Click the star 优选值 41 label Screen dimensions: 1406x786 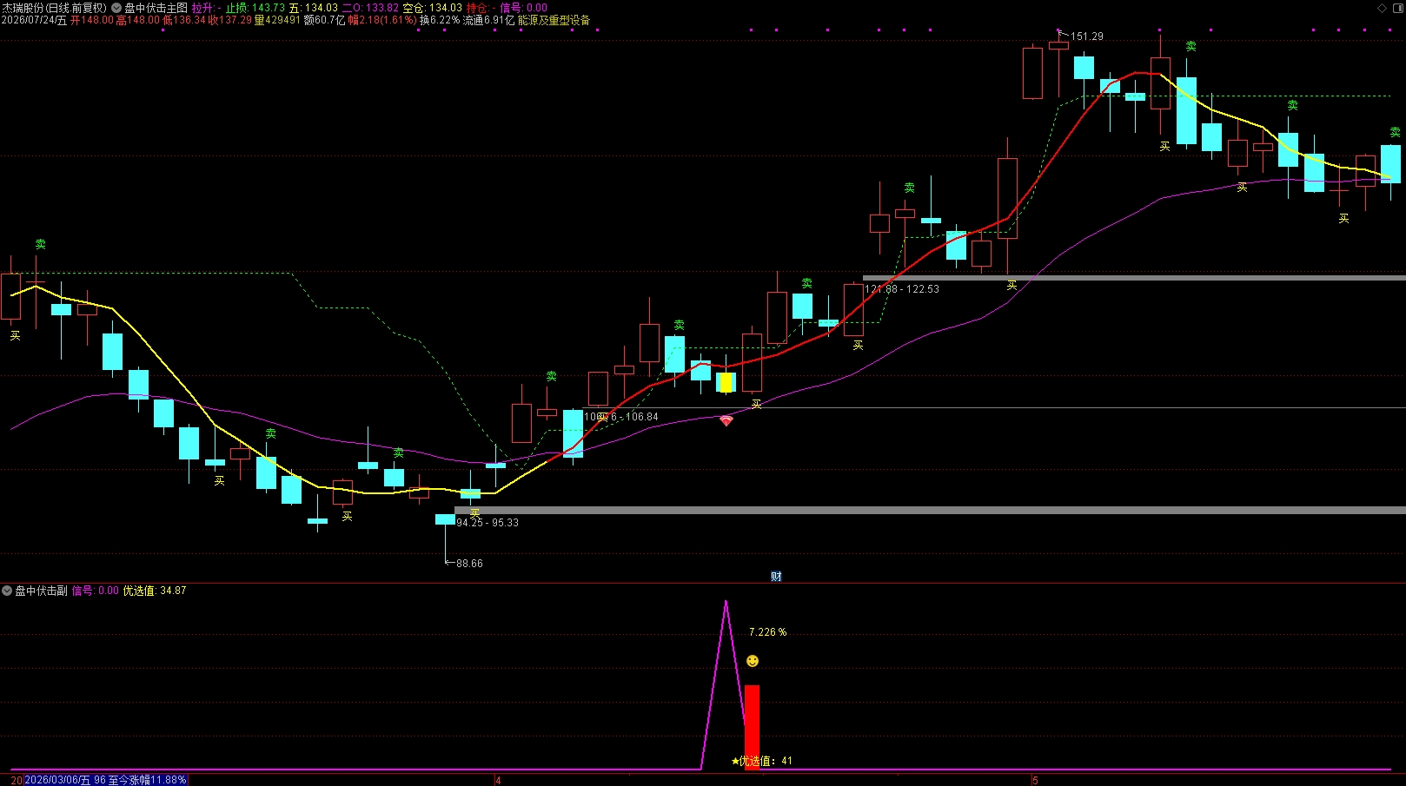click(762, 761)
